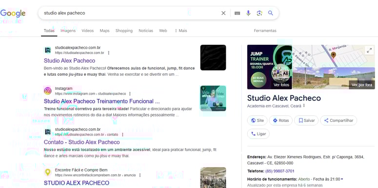Screen dimensions: 378x188
Task: Switch to the Notícias tab
Action: (x=146, y=31)
